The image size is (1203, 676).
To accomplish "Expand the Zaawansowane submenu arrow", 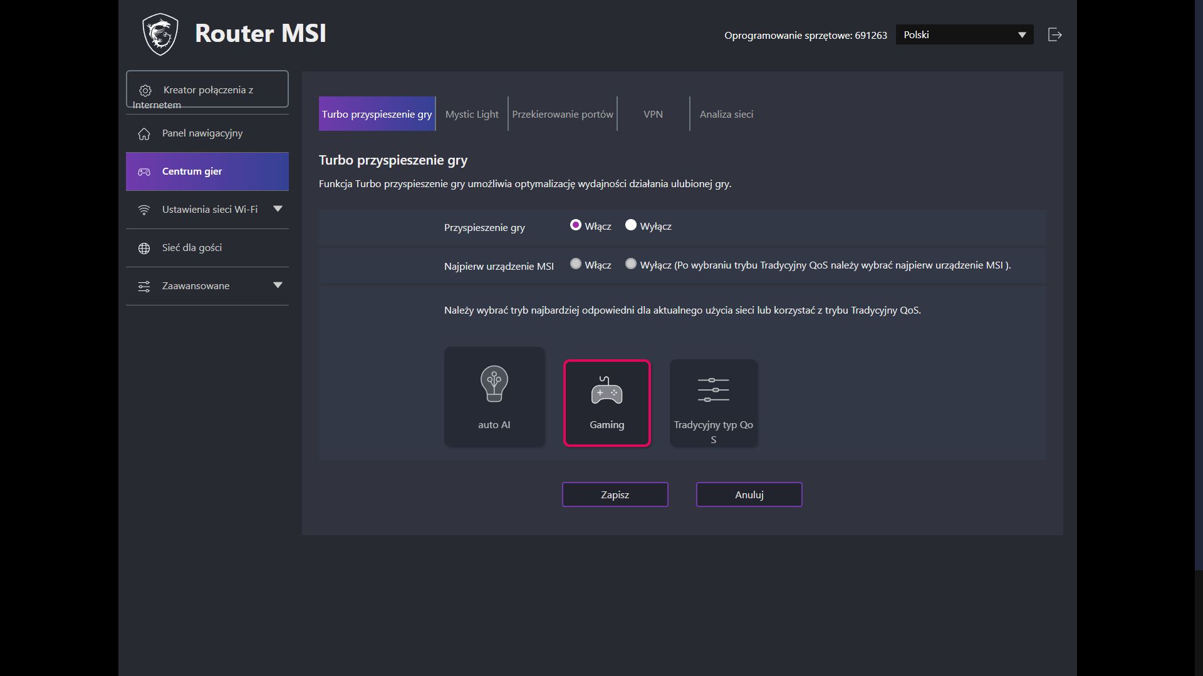I will tap(278, 285).
